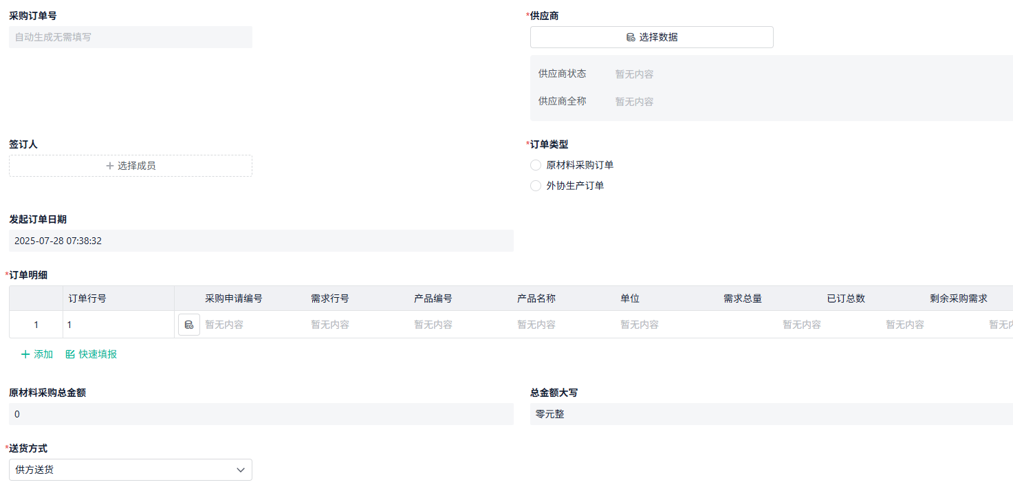This screenshot has height=500, width=1013.
Task: Click the 供应商全称 暂无内容 value area
Action: point(633,101)
